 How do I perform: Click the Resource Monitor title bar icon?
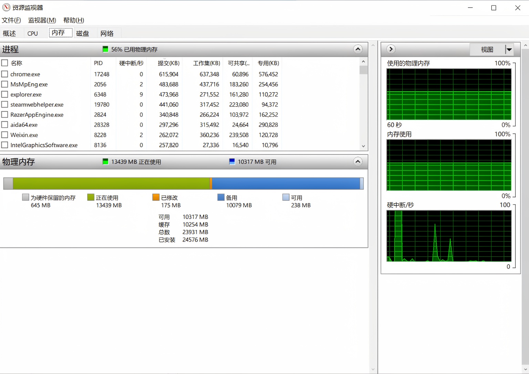click(6, 7)
